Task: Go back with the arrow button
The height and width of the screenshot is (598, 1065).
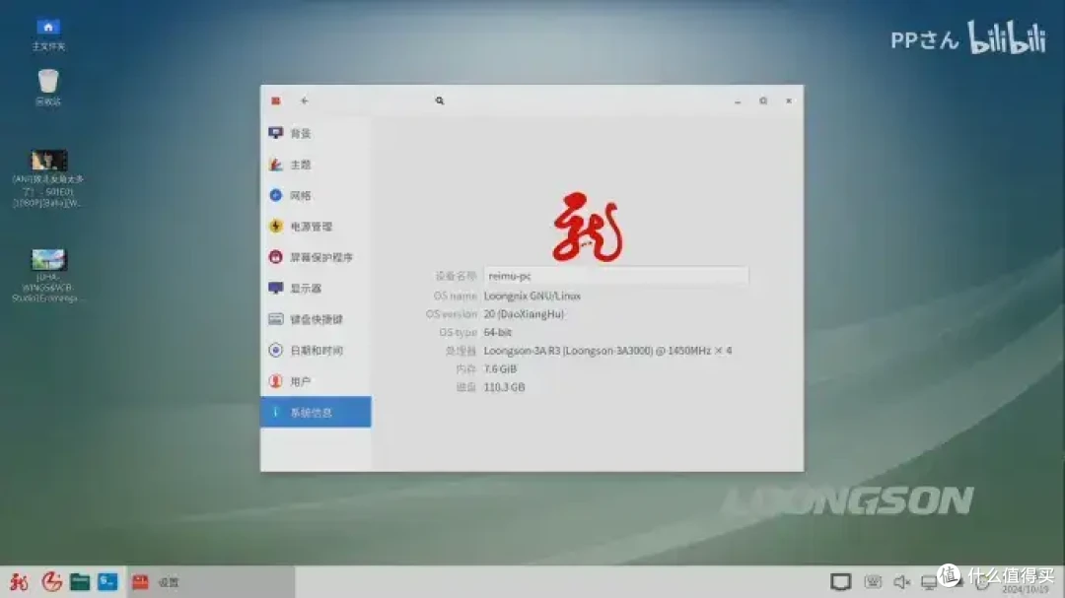Action: point(305,100)
